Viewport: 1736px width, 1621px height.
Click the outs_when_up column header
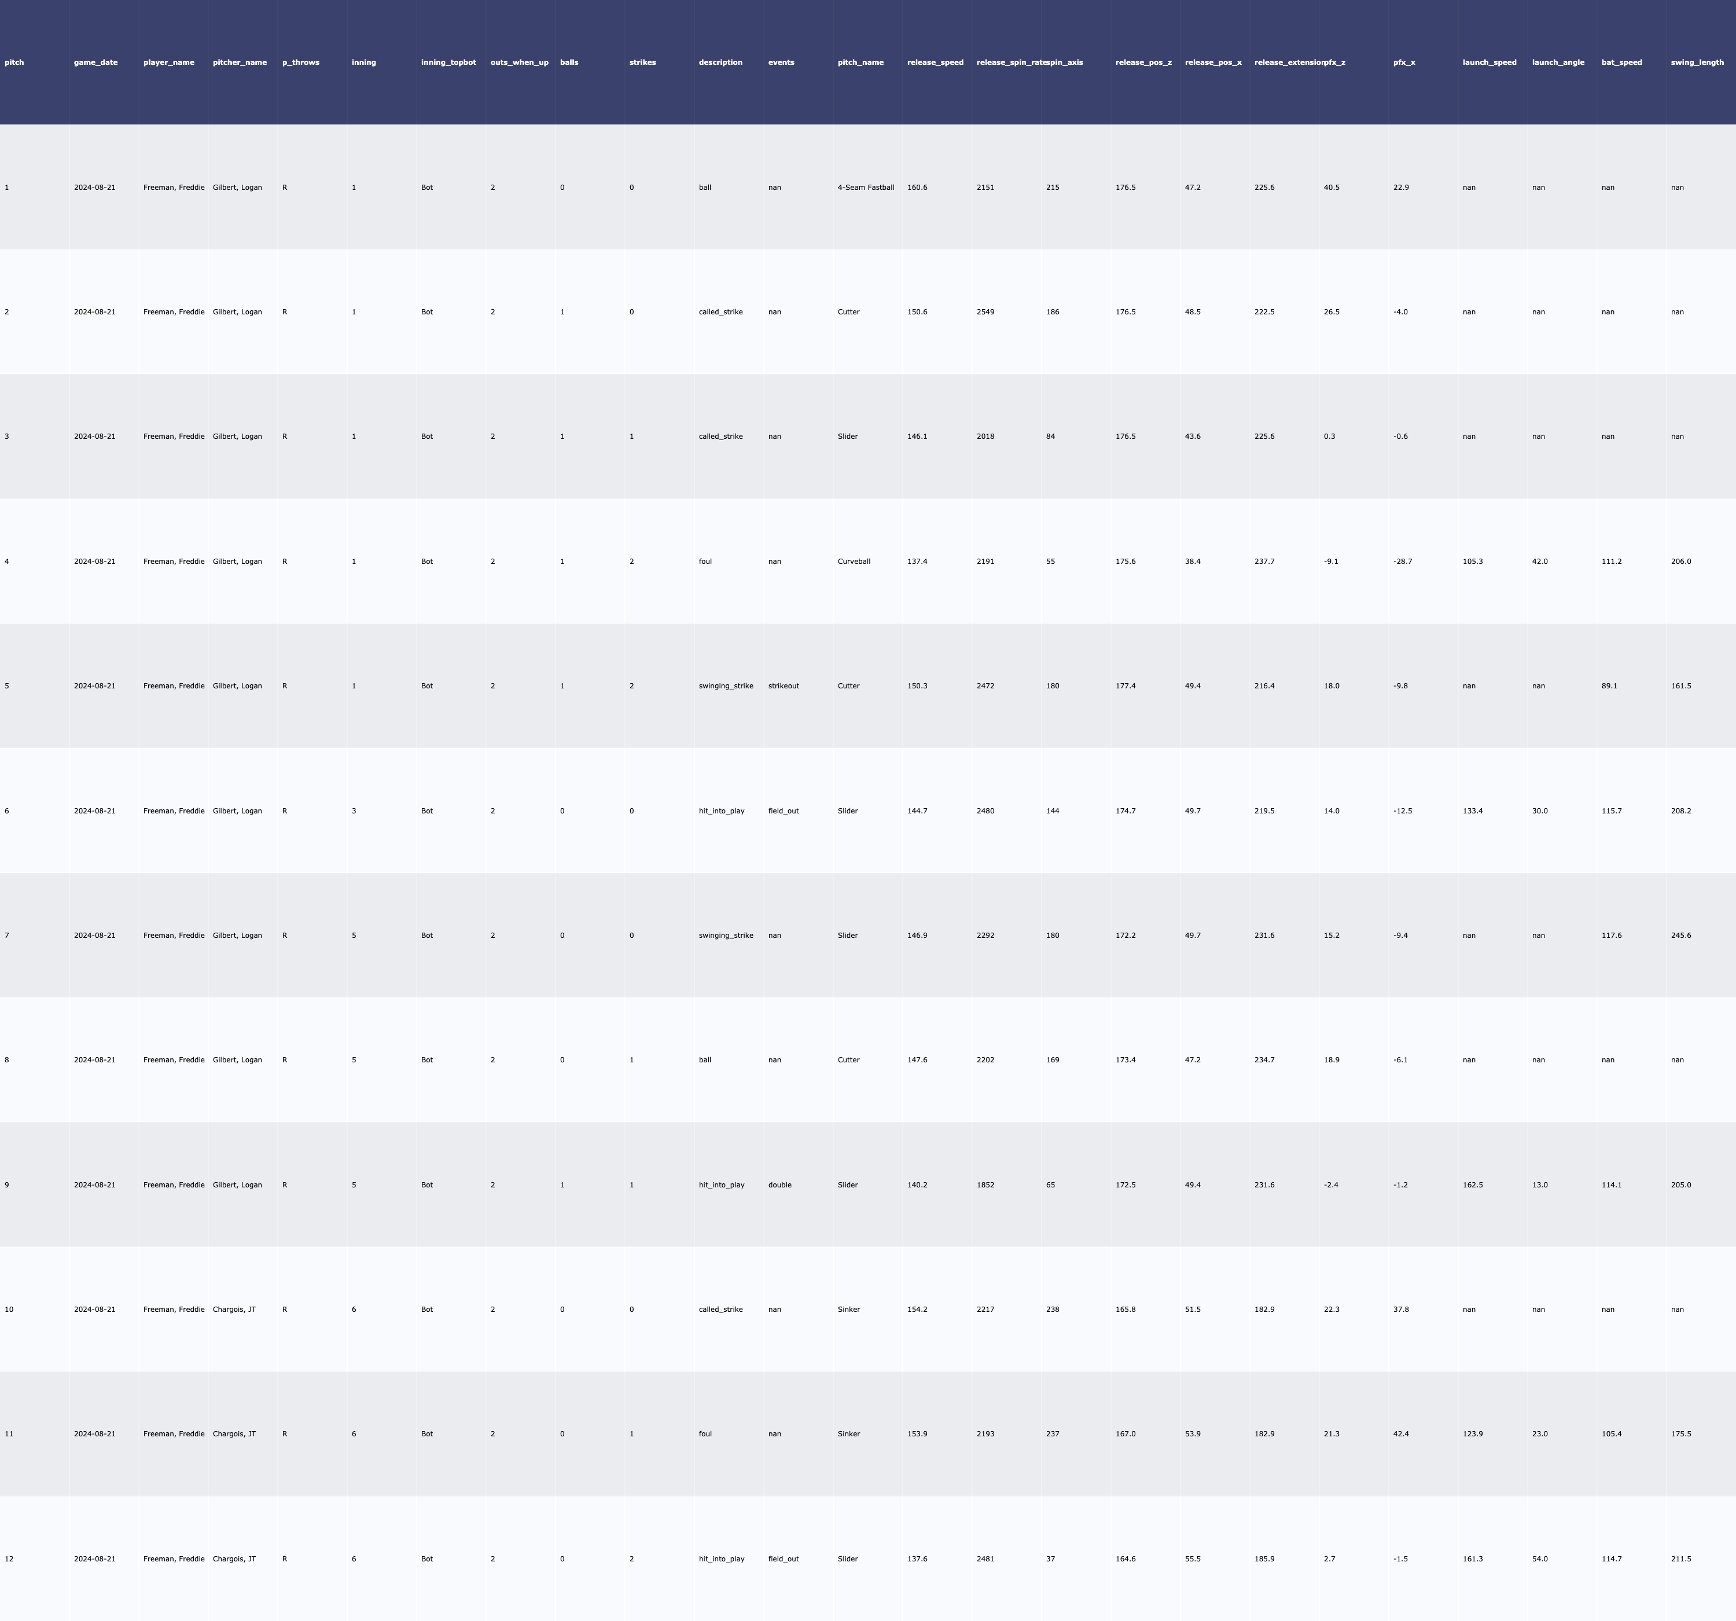tap(518, 62)
